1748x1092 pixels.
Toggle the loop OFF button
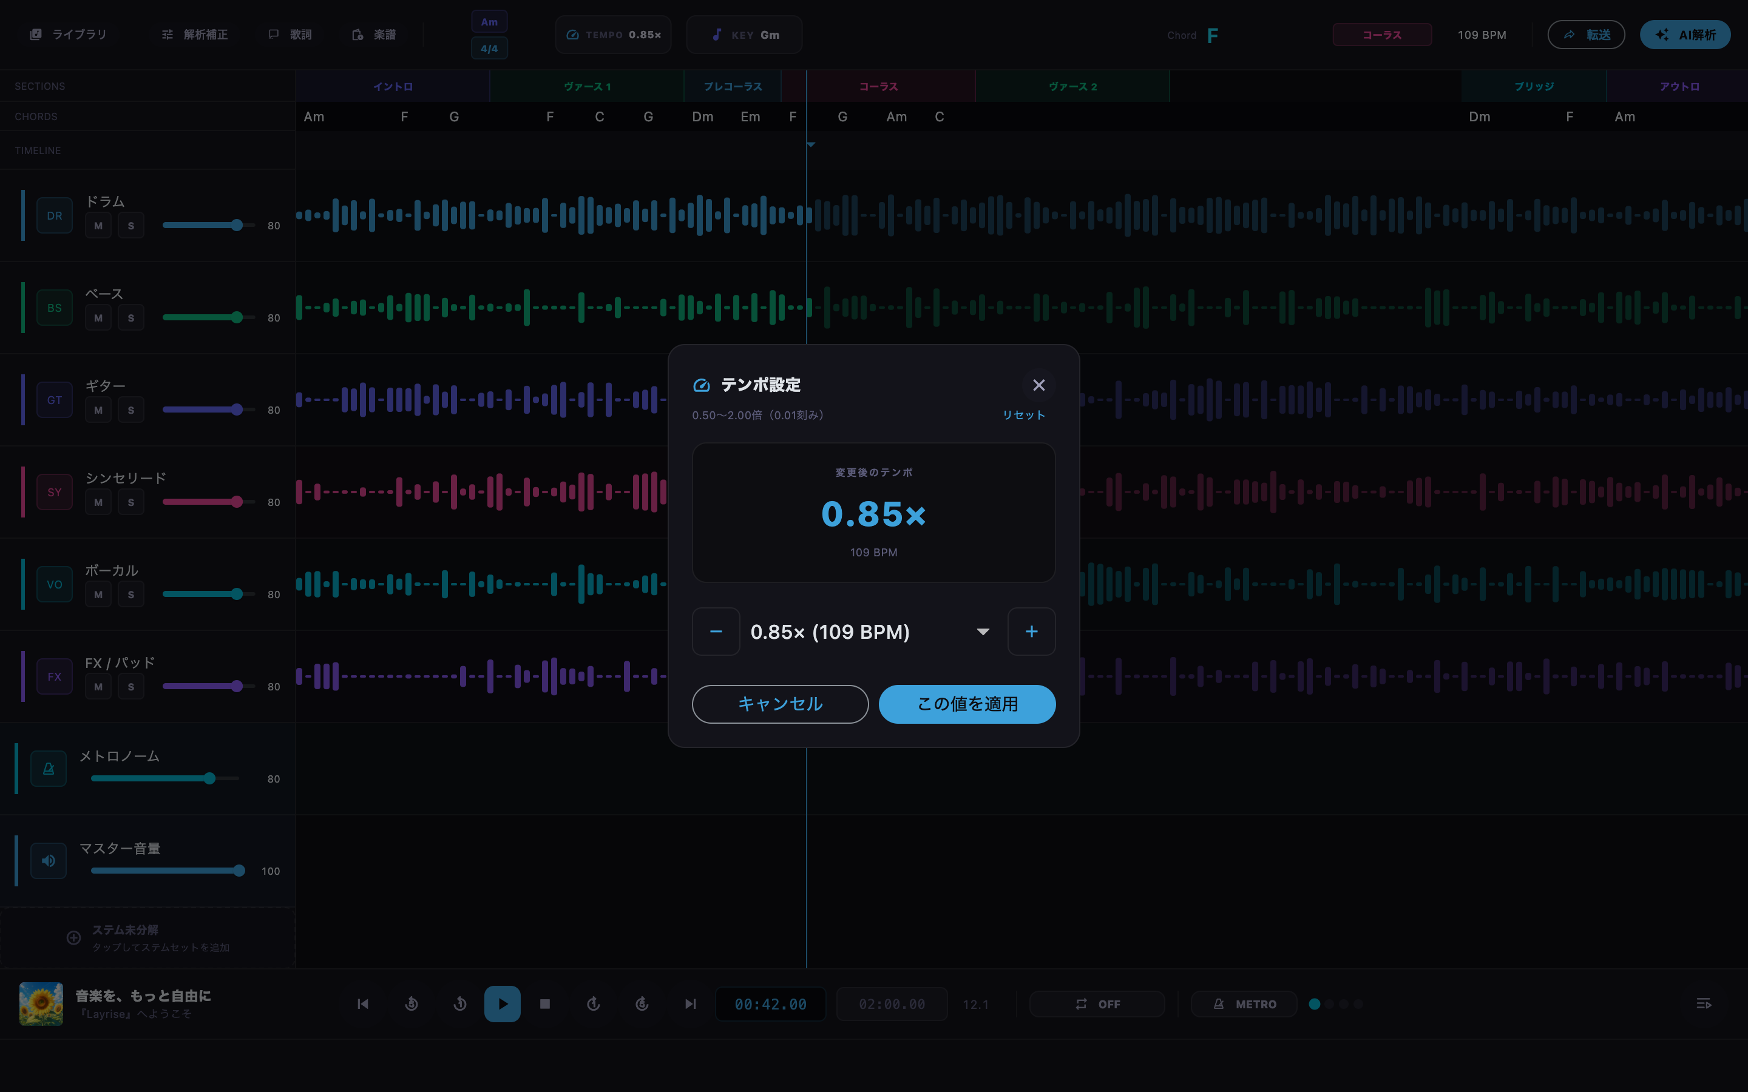[1097, 1004]
